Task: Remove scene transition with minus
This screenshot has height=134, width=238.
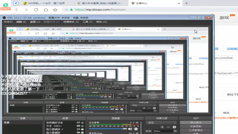Action: [x=168, y=127]
